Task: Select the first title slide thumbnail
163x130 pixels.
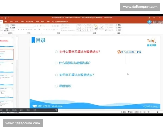Action: (x=7, y=42)
